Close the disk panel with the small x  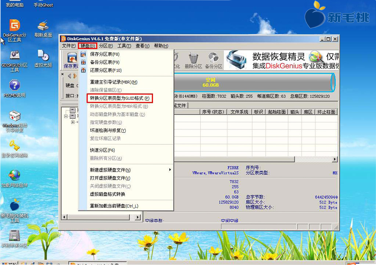[63, 74]
